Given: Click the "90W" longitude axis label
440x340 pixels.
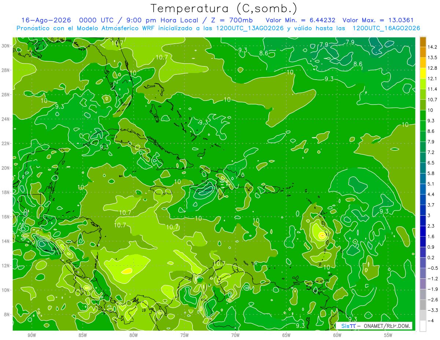Looking at the screenshot, I should coord(32,336).
